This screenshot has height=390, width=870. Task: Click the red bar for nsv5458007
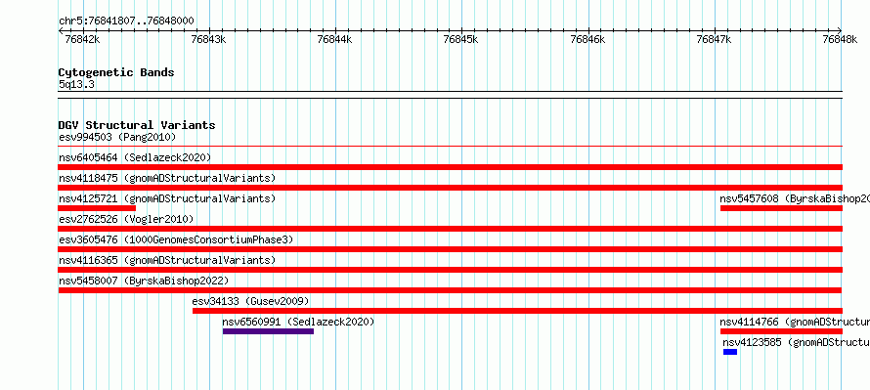point(450,290)
